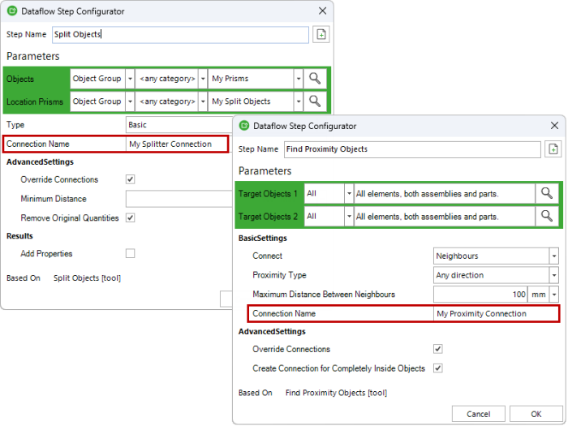Click the Target Objects 1 label

268,194
